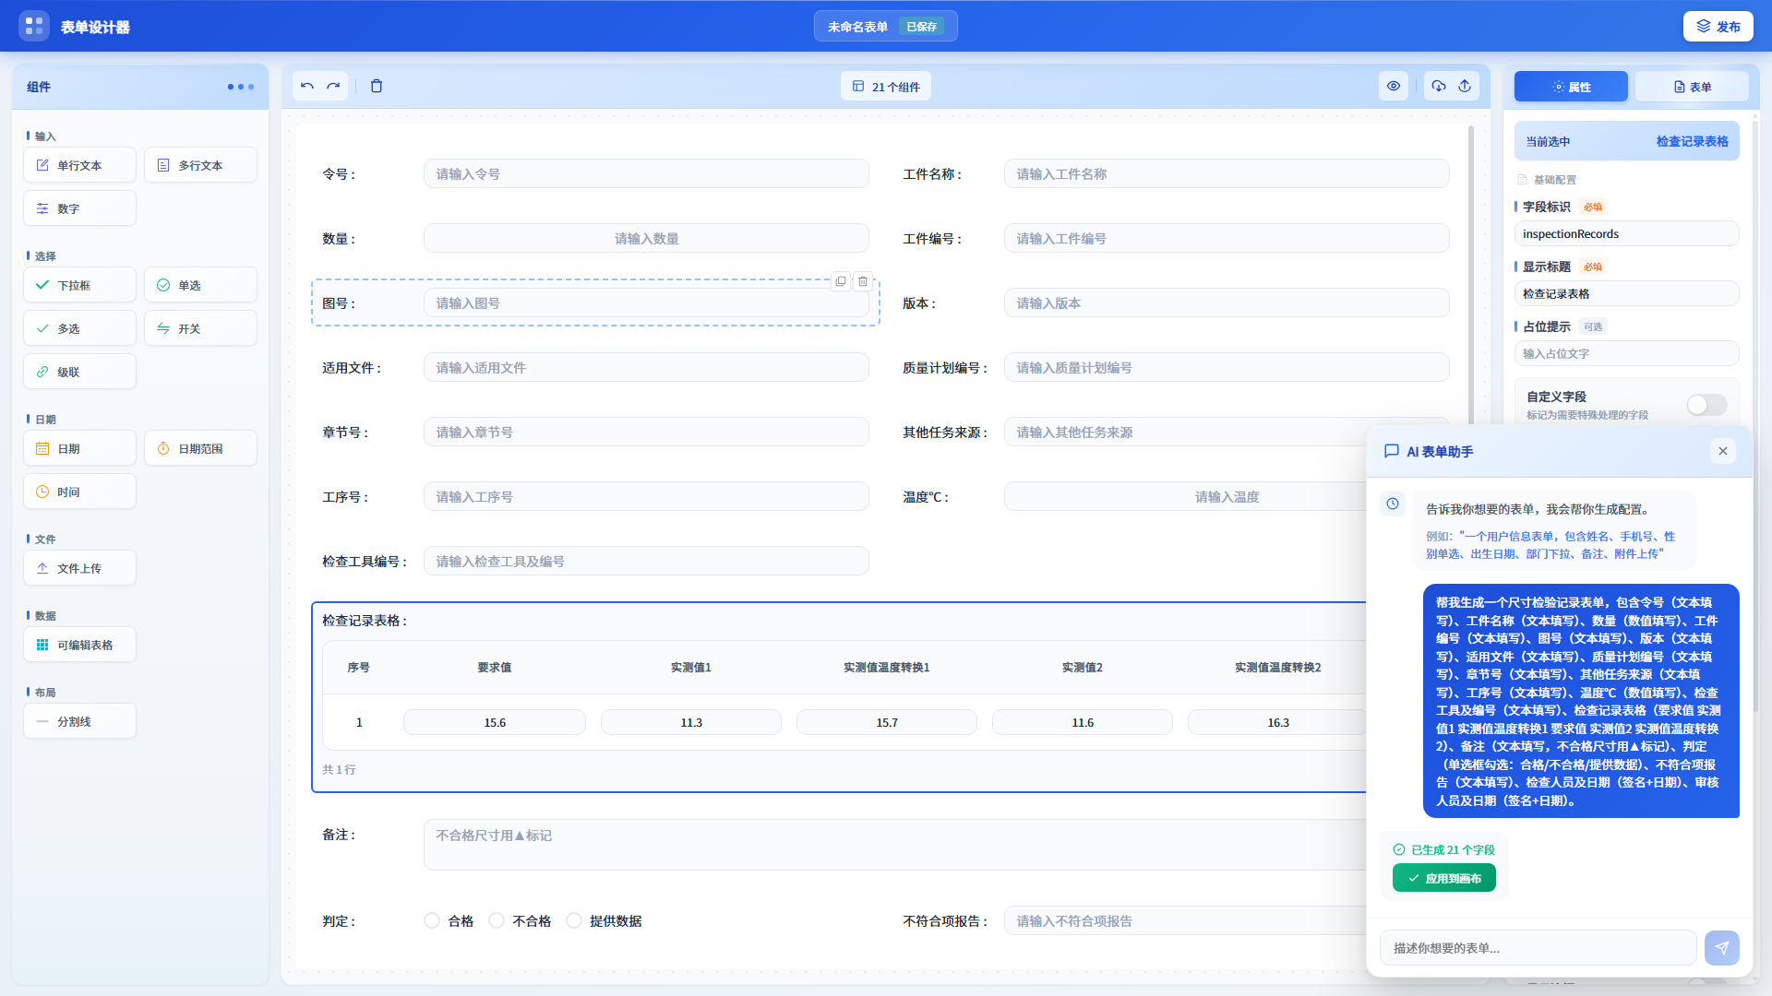
Task: Click the 章节号 input field
Action: pyautogui.click(x=646, y=432)
